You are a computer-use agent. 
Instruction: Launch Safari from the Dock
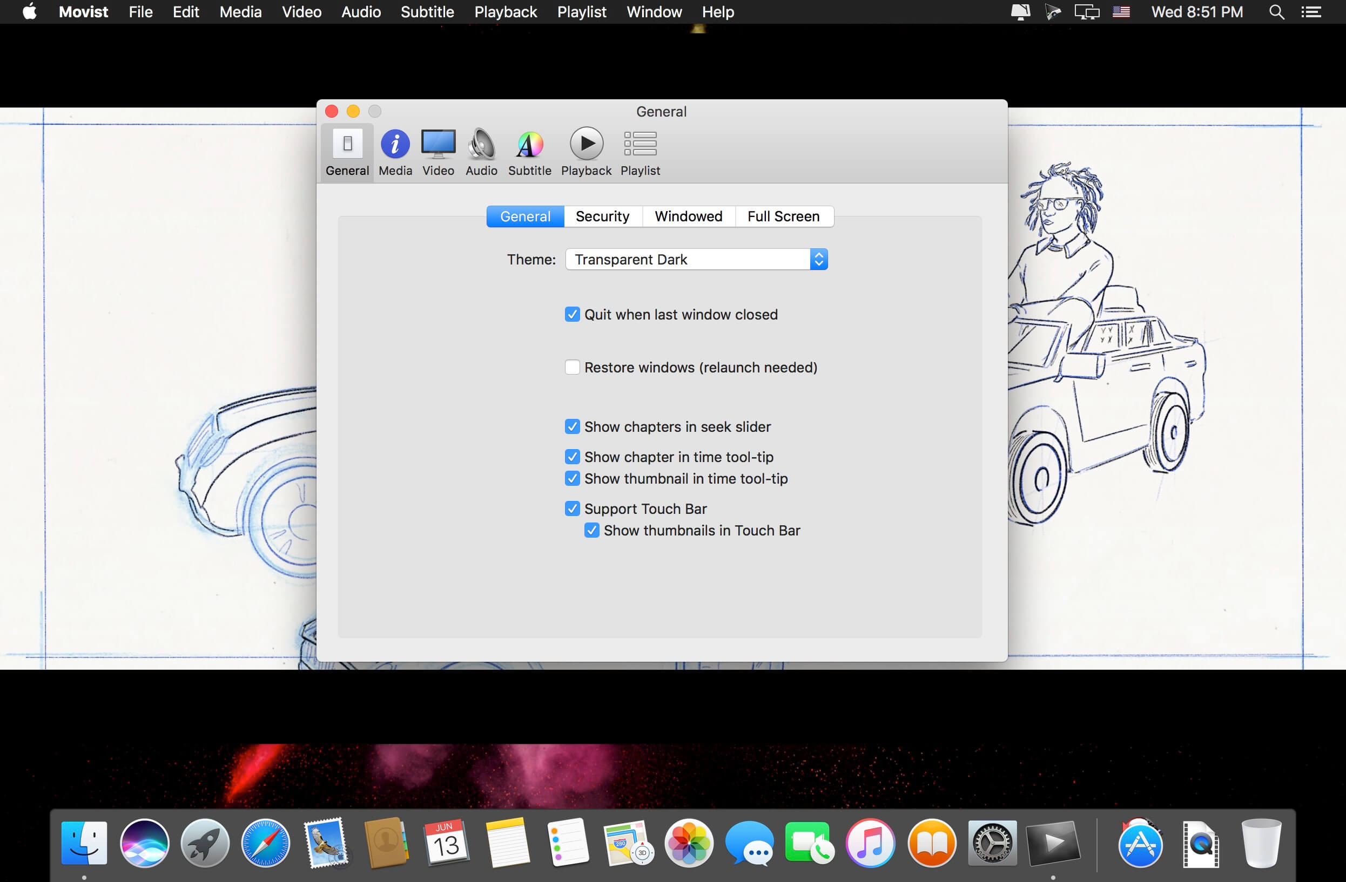point(265,843)
